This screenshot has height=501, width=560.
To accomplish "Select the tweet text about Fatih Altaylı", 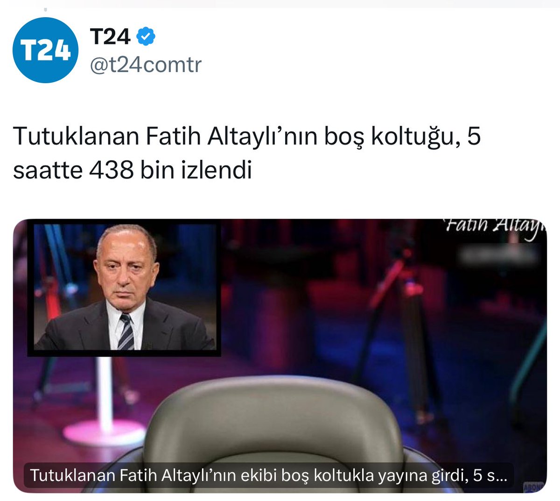I will click(247, 153).
